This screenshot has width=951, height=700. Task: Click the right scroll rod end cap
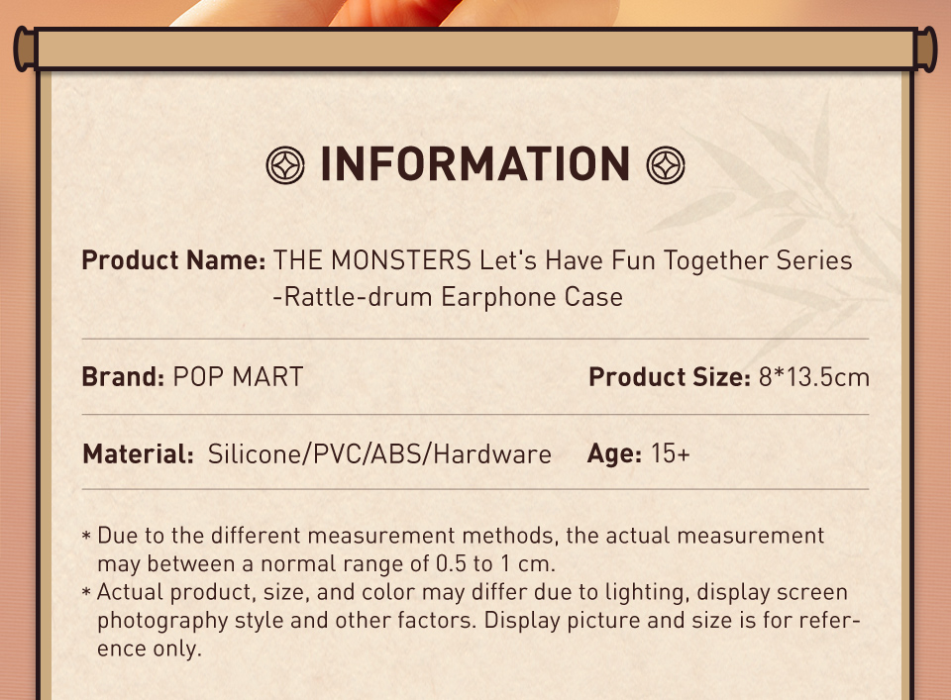[926, 50]
